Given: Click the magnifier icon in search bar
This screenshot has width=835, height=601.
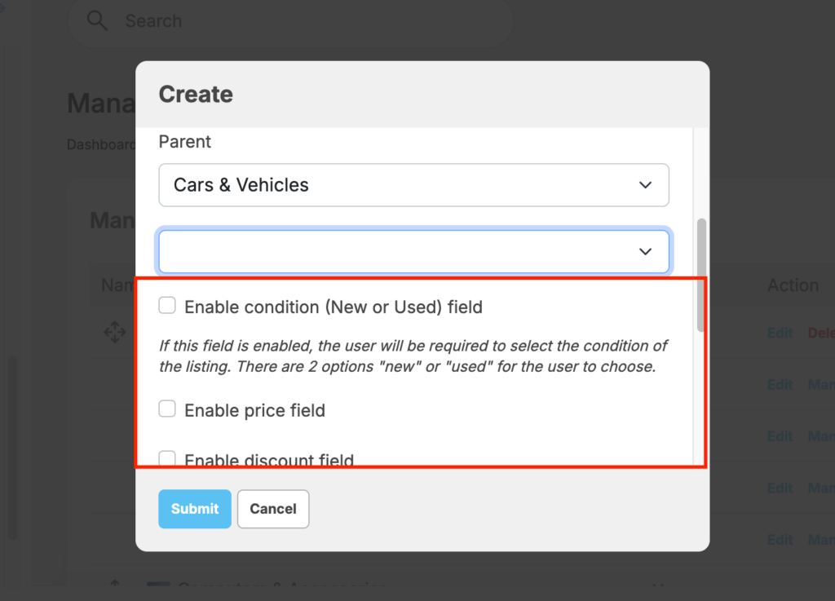Looking at the screenshot, I should [97, 21].
